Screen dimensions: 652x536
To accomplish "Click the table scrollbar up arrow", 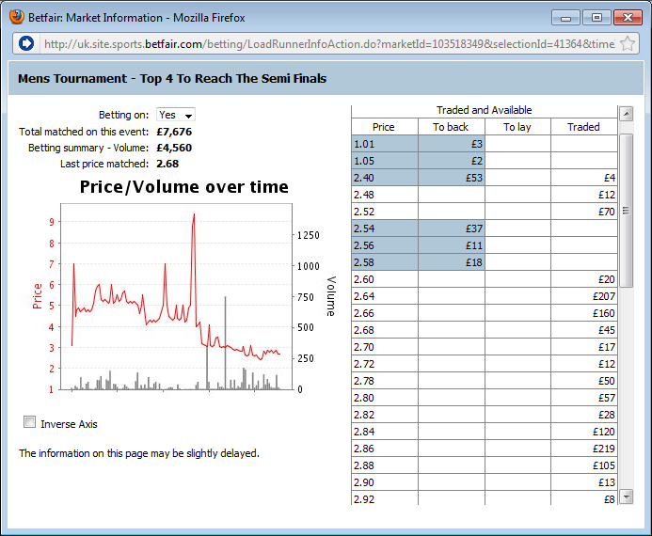I will 627,114.
